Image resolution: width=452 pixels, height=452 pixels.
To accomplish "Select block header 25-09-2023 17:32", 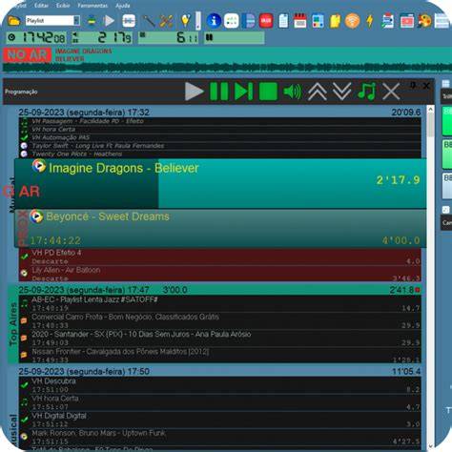I will (x=220, y=113).
